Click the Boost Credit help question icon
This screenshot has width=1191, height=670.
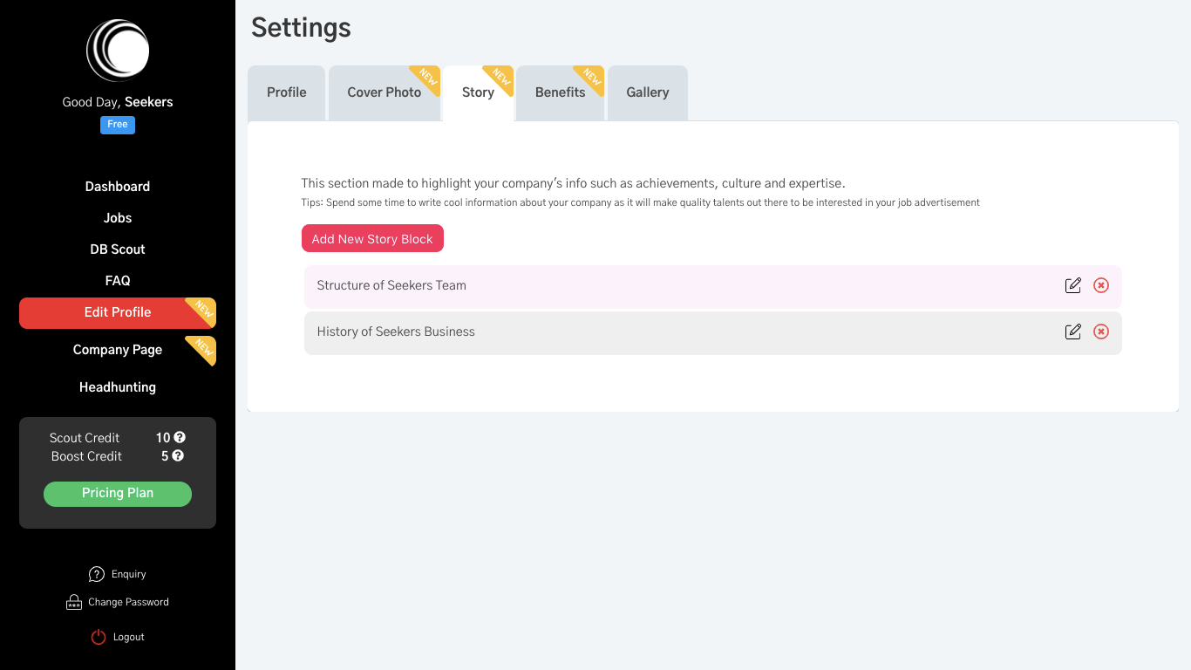[178, 455]
